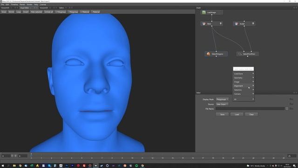Click the - Polygroup button
Screen dimensions: 298x168
73,12
